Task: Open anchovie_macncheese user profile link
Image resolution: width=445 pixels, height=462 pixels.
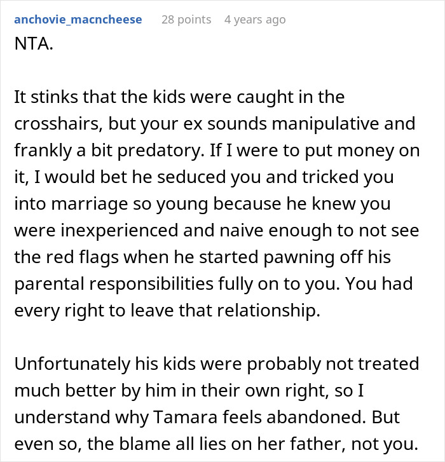Action: tap(78, 20)
